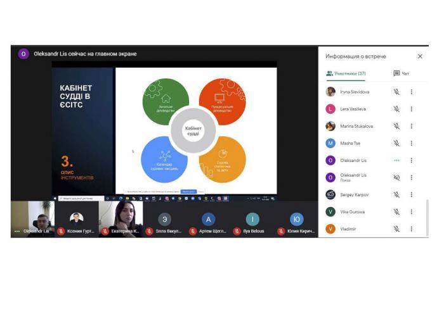Screen dimensions: 444x314
Task: Select Oleksandr Lis video tile in bottom strip
Action: pos(33,217)
